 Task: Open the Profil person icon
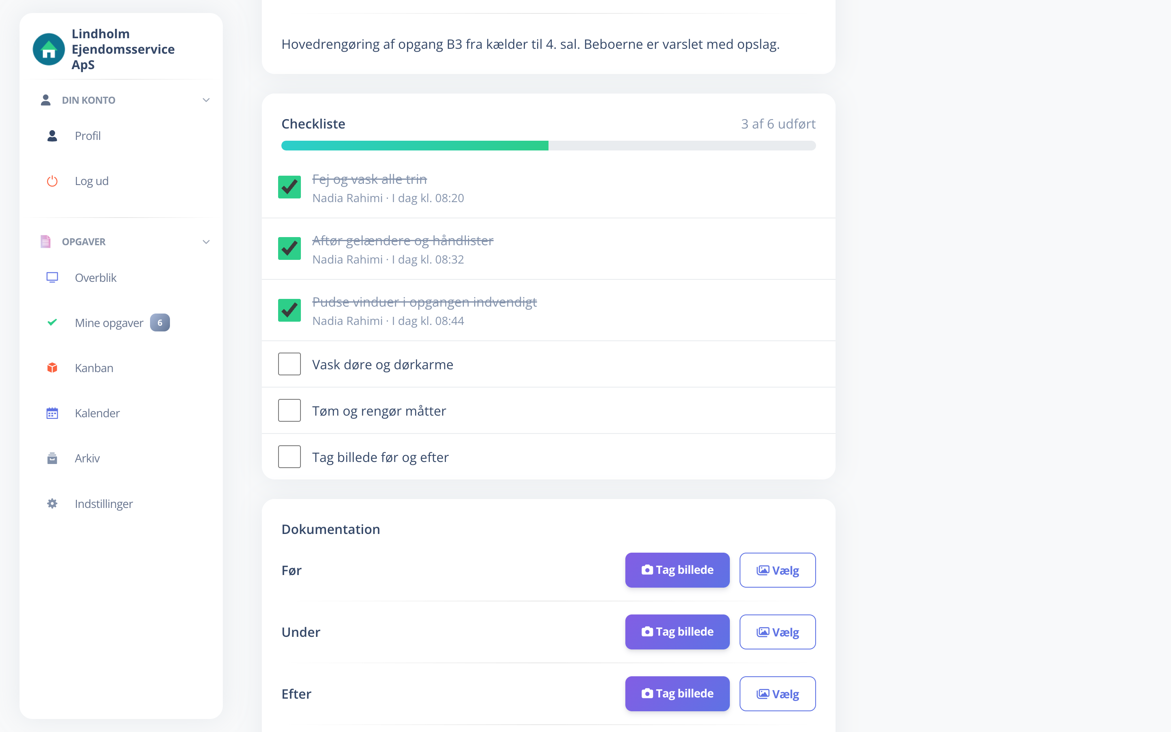[x=52, y=135]
